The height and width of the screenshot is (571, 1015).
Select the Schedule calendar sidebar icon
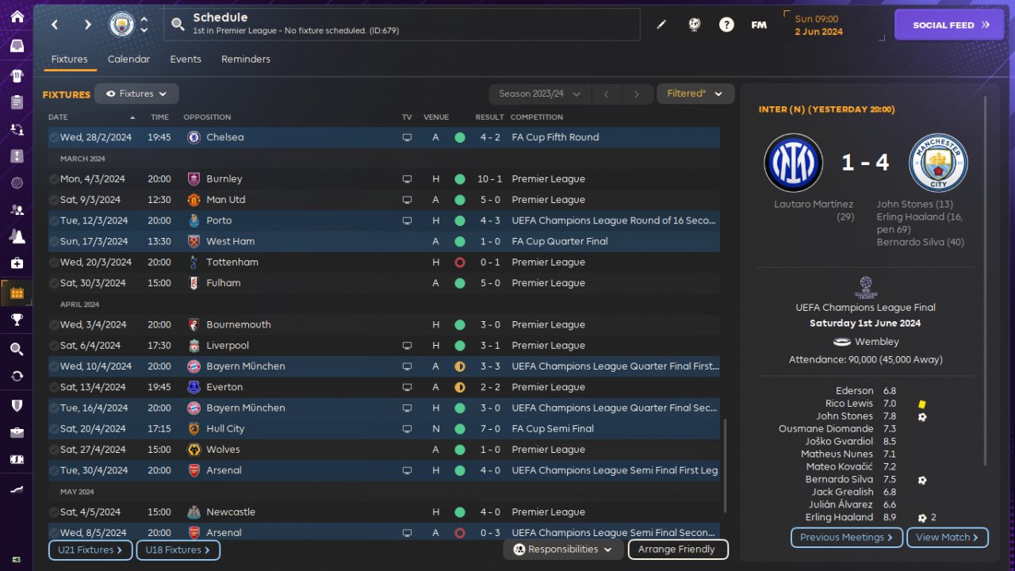tap(17, 293)
